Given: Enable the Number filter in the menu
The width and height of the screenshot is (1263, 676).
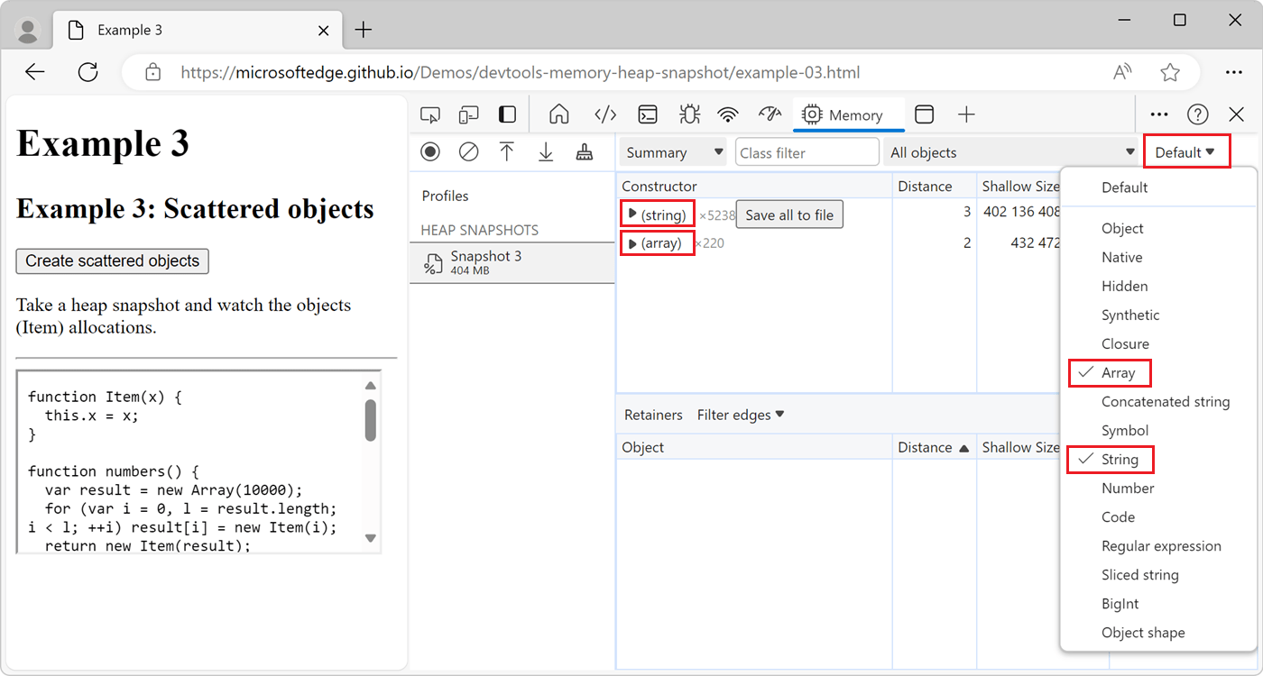Looking at the screenshot, I should point(1128,488).
